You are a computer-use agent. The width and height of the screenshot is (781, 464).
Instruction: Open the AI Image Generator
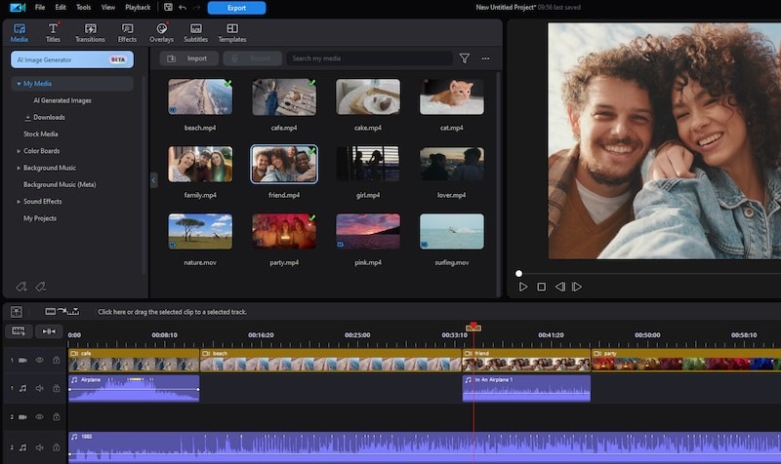tap(72, 59)
